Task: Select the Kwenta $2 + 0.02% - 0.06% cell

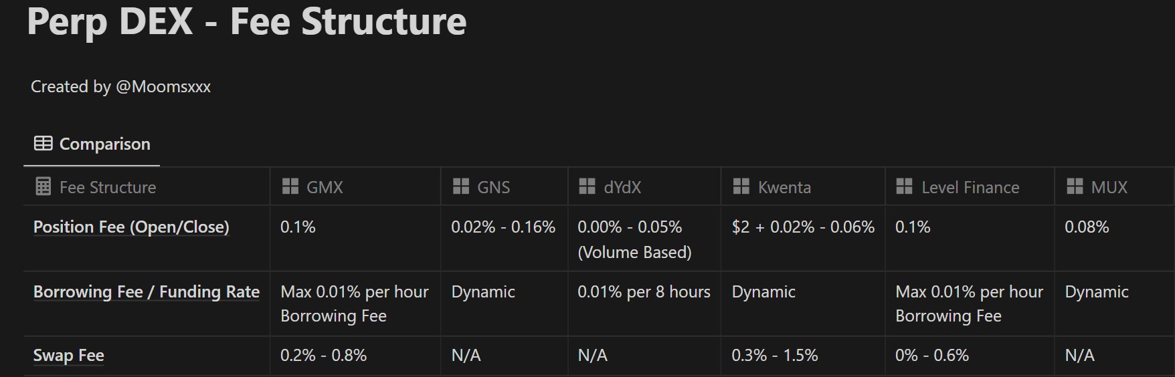Action: pyautogui.click(x=803, y=227)
